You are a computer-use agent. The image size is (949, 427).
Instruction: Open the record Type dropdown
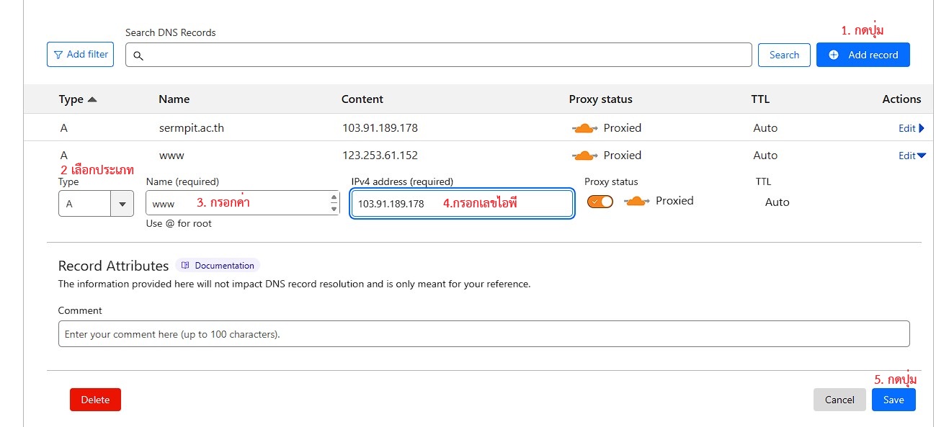[96, 204]
